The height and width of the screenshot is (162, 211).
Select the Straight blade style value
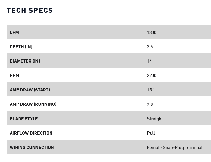155,119
